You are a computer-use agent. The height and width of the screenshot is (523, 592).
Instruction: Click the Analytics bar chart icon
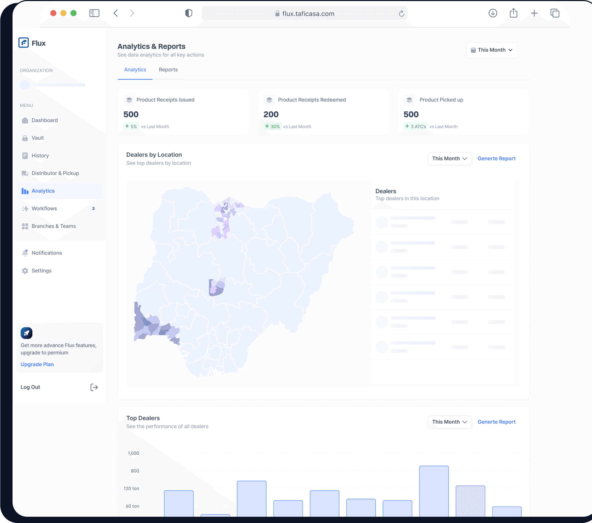pyautogui.click(x=25, y=191)
